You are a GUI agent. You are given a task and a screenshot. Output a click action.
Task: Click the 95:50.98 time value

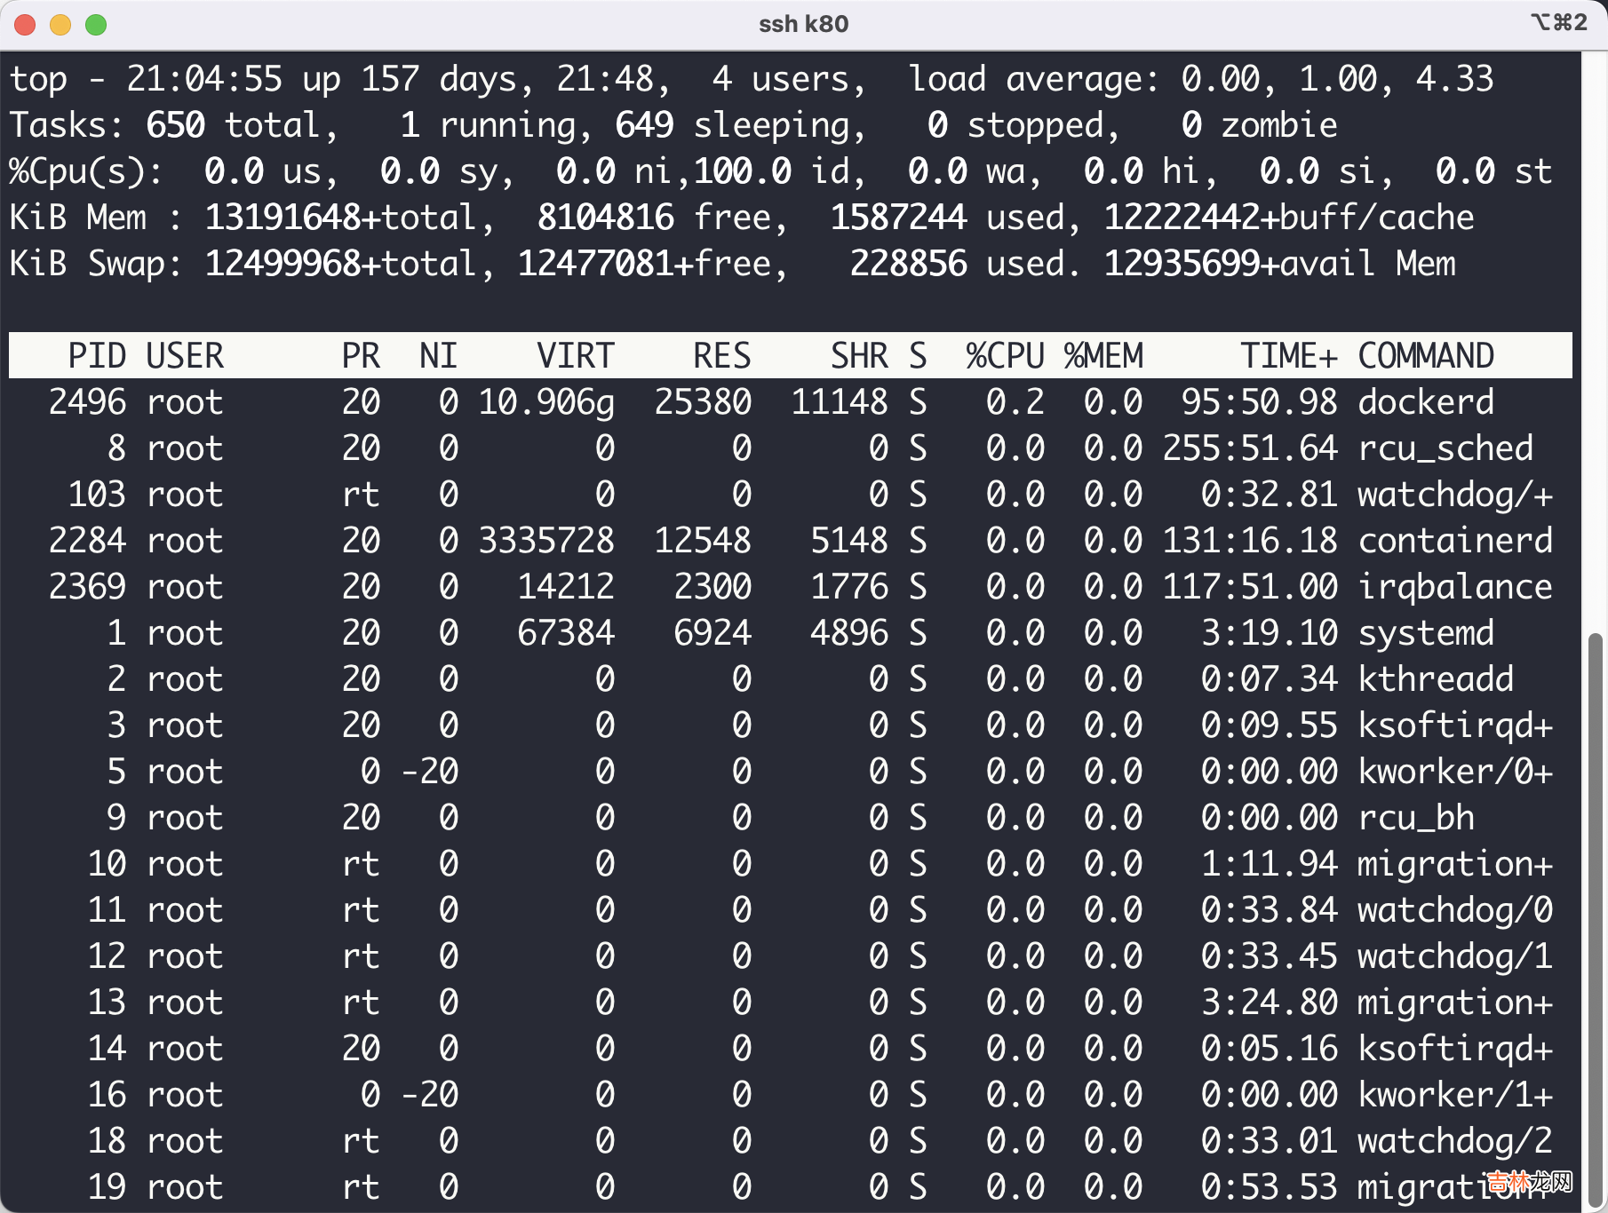(1260, 402)
